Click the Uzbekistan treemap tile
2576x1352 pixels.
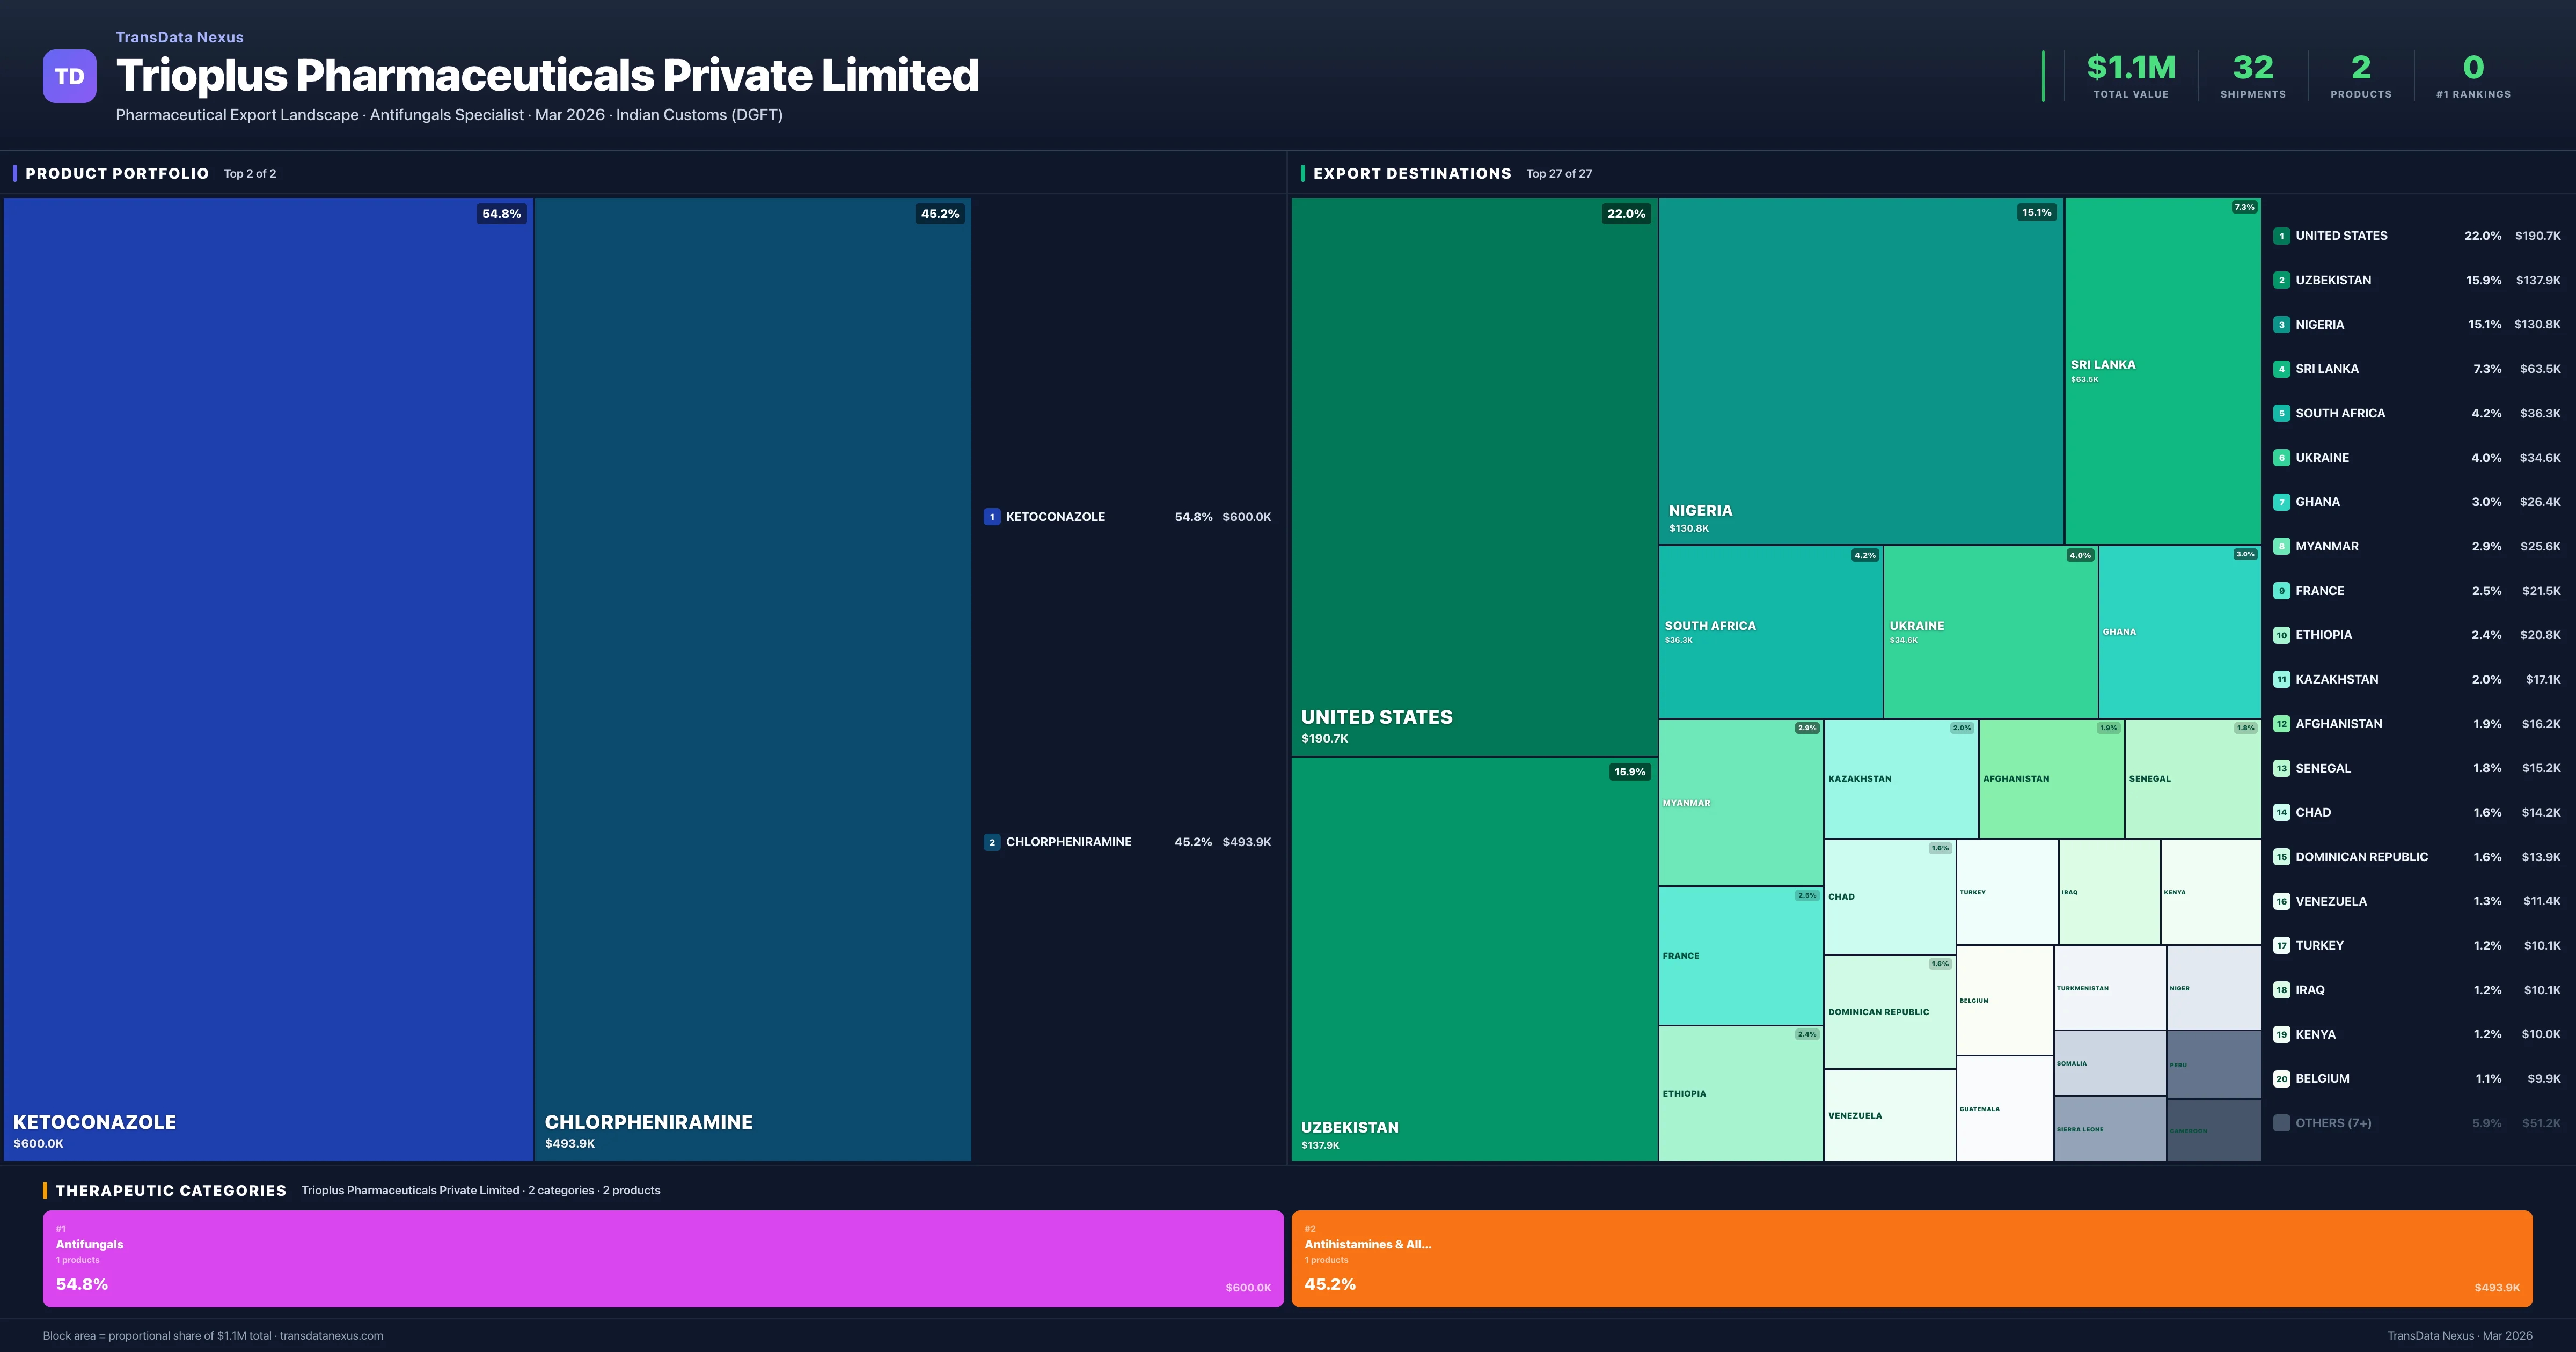click(1474, 958)
